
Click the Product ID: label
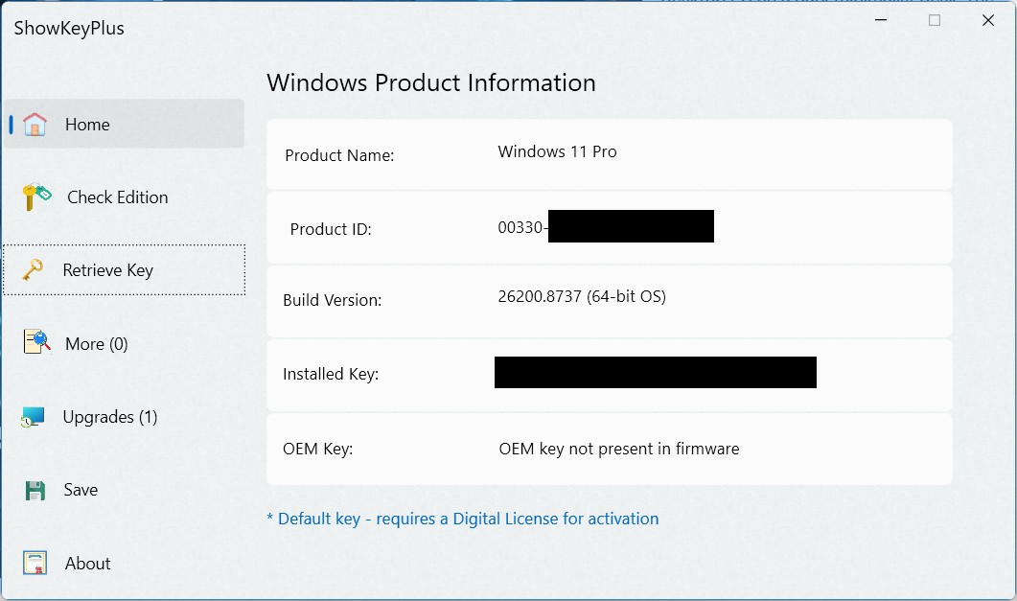[x=331, y=229]
